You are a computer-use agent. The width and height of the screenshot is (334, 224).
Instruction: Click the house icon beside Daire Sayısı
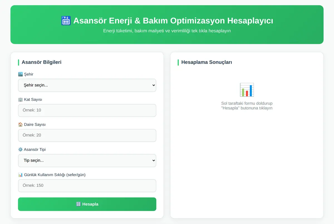[x=20, y=125]
